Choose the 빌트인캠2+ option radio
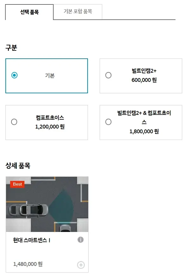186x277 pixels. tap(108, 76)
